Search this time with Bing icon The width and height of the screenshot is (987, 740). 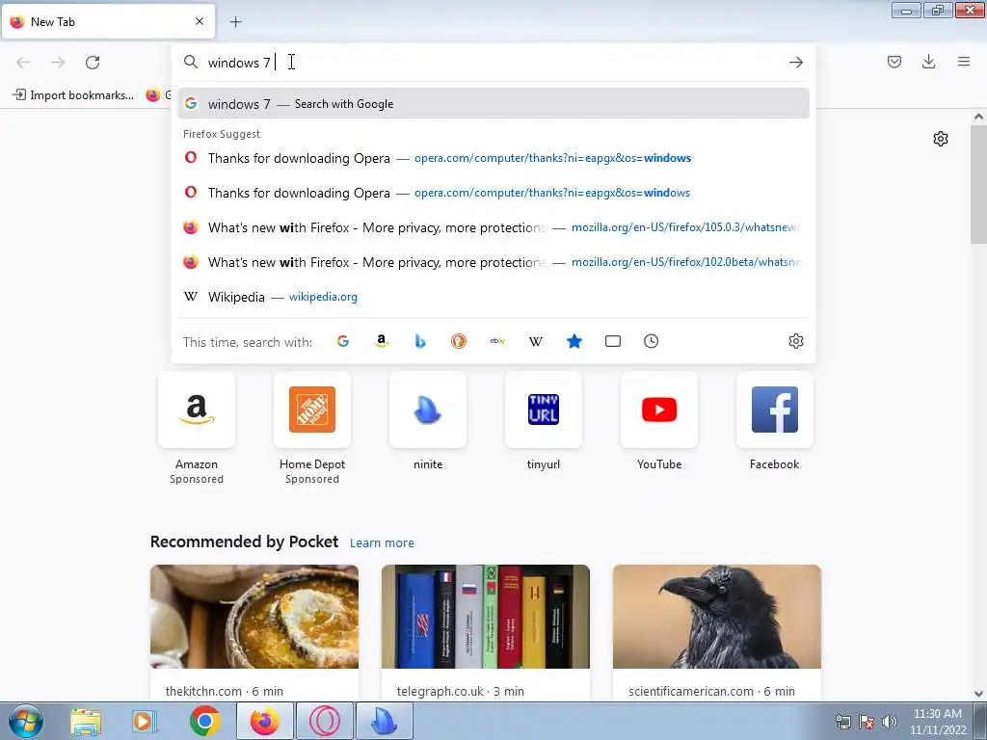(420, 341)
